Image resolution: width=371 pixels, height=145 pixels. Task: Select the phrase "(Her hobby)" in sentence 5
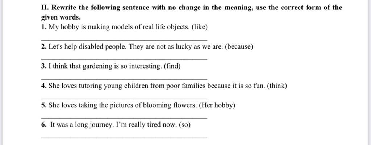(217, 105)
